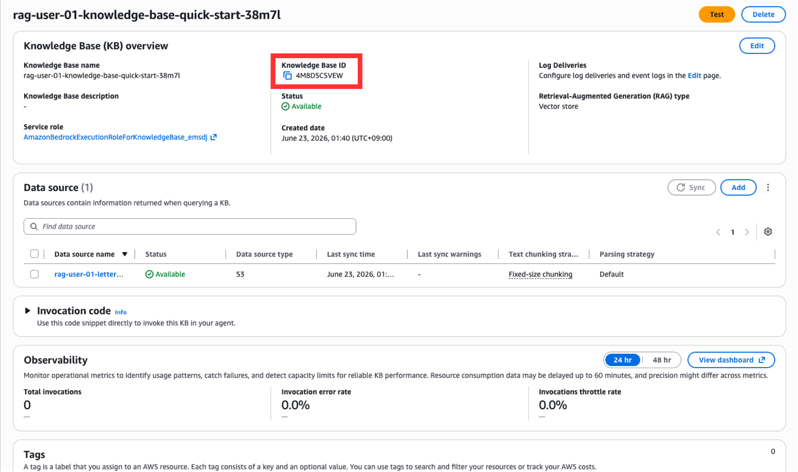The image size is (798, 472).
Task: Click the Available status icon in data source row
Action: (x=149, y=274)
